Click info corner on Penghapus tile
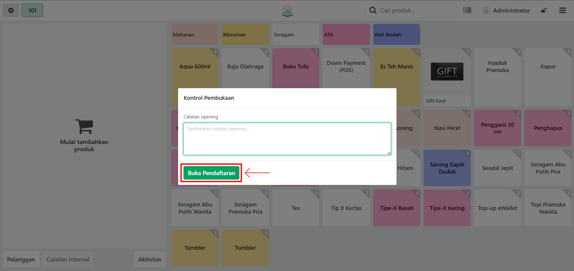Viewport: 574px width, 271px height. coord(569,113)
